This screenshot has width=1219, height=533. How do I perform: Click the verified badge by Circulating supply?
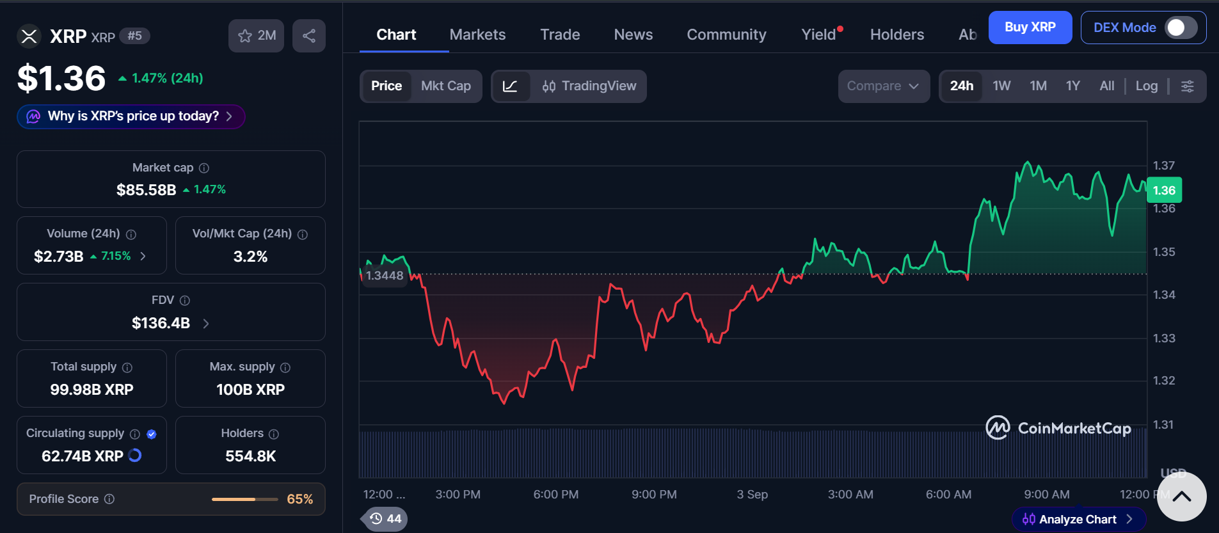[152, 434]
